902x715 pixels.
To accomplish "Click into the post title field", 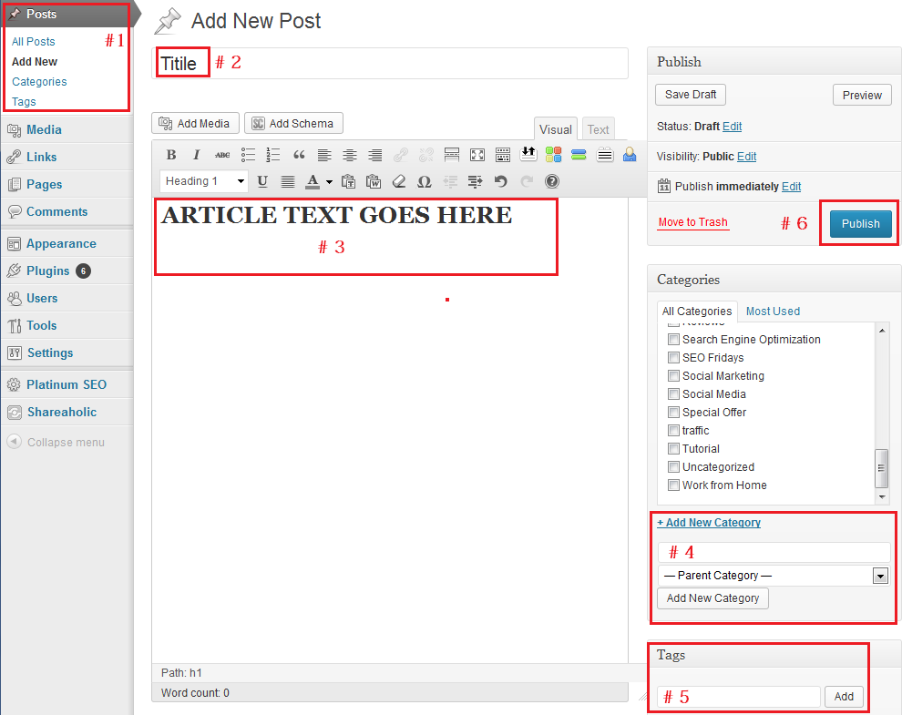I will (390, 63).
